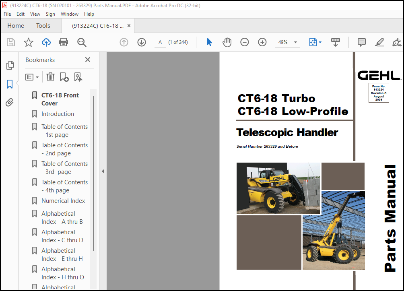Click the page number input field

pos(160,42)
